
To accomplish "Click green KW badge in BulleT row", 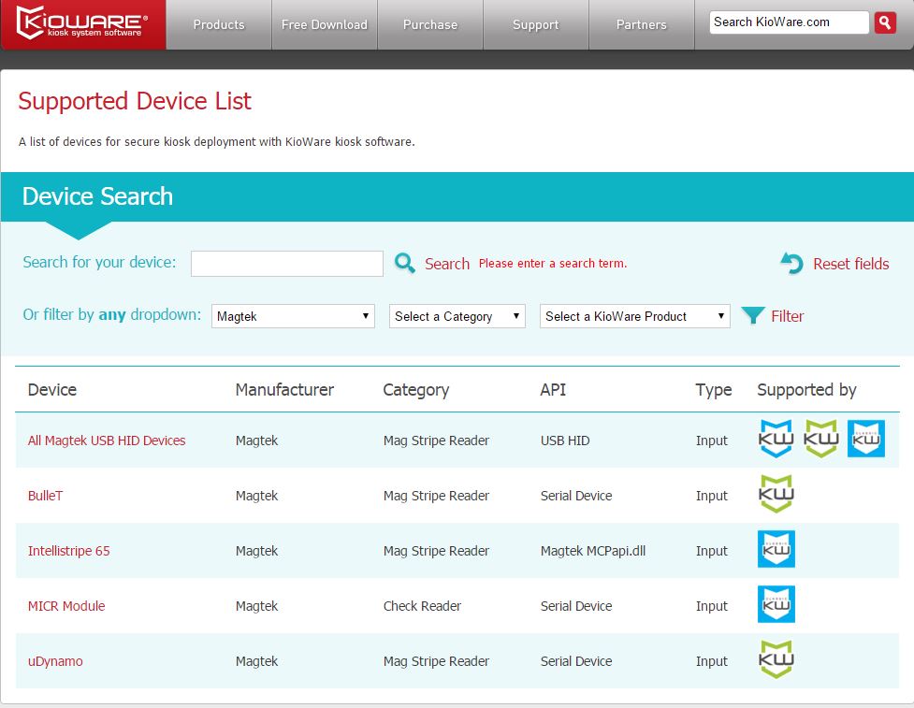I will pyautogui.click(x=776, y=494).
